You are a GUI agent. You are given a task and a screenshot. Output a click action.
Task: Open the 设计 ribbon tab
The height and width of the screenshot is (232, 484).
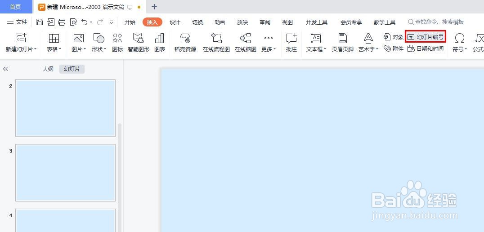(175, 22)
